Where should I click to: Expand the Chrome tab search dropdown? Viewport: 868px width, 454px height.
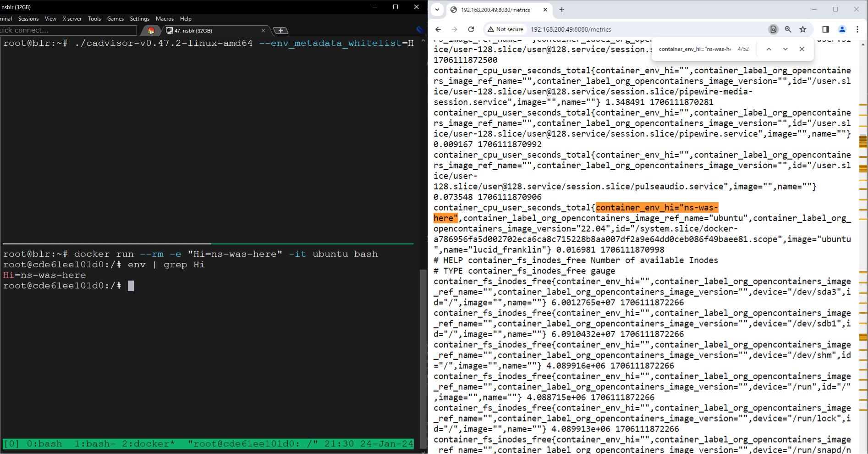pyautogui.click(x=437, y=10)
